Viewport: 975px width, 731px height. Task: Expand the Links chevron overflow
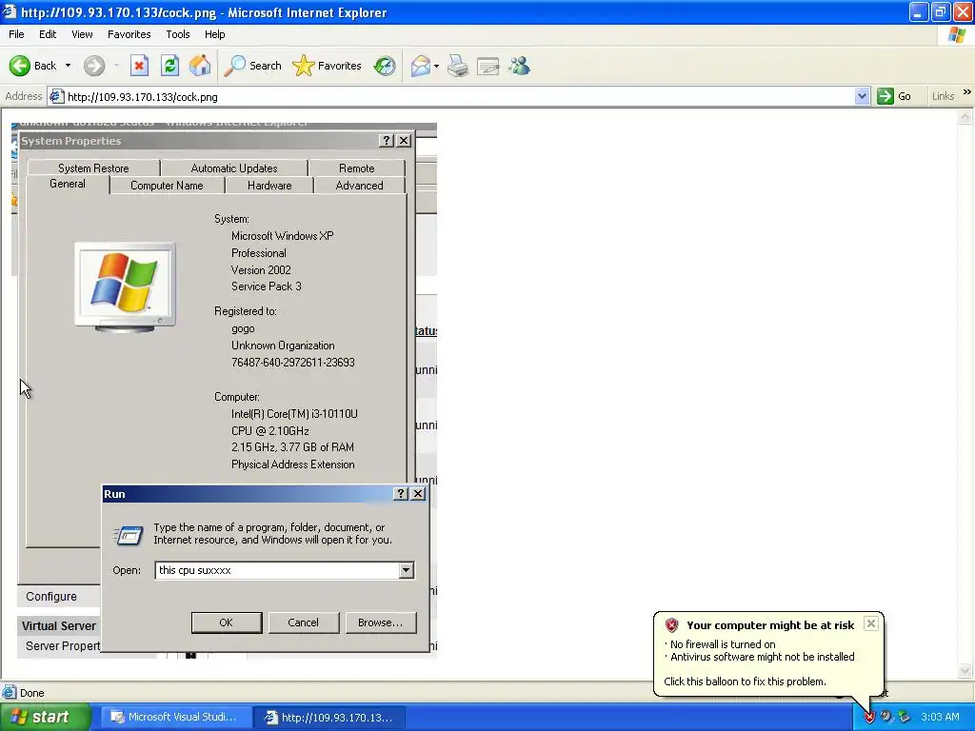[x=966, y=92]
